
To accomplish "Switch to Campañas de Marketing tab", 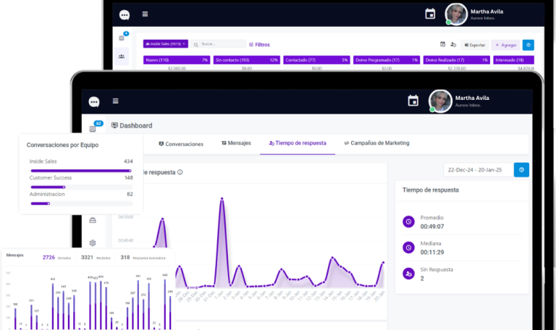I will (376, 143).
